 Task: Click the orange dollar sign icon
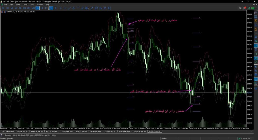pos(256,21)
